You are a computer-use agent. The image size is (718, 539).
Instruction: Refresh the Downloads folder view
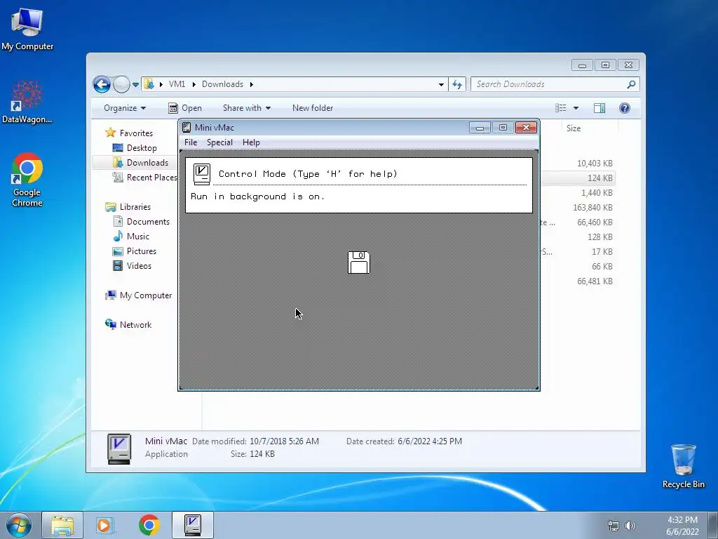point(457,84)
